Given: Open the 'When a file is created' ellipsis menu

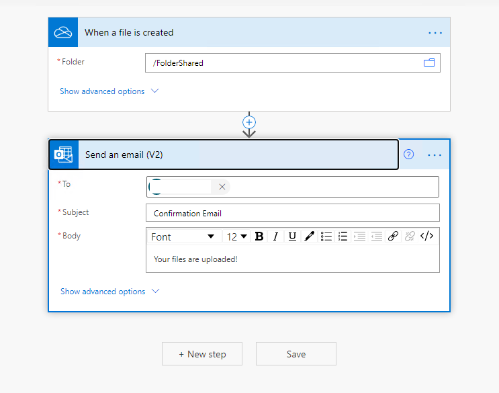Looking at the screenshot, I should click(435, 33).
